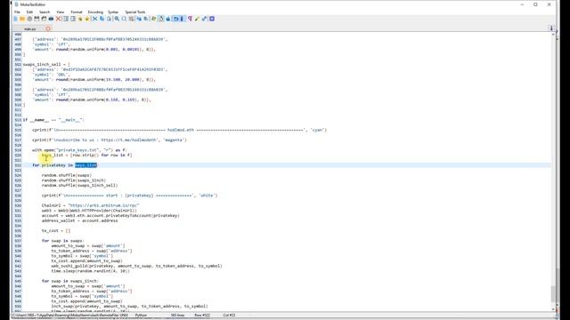Click the blue chain-link toolbar icon
The height and width of the screenshot is (320, 570).
204,19
